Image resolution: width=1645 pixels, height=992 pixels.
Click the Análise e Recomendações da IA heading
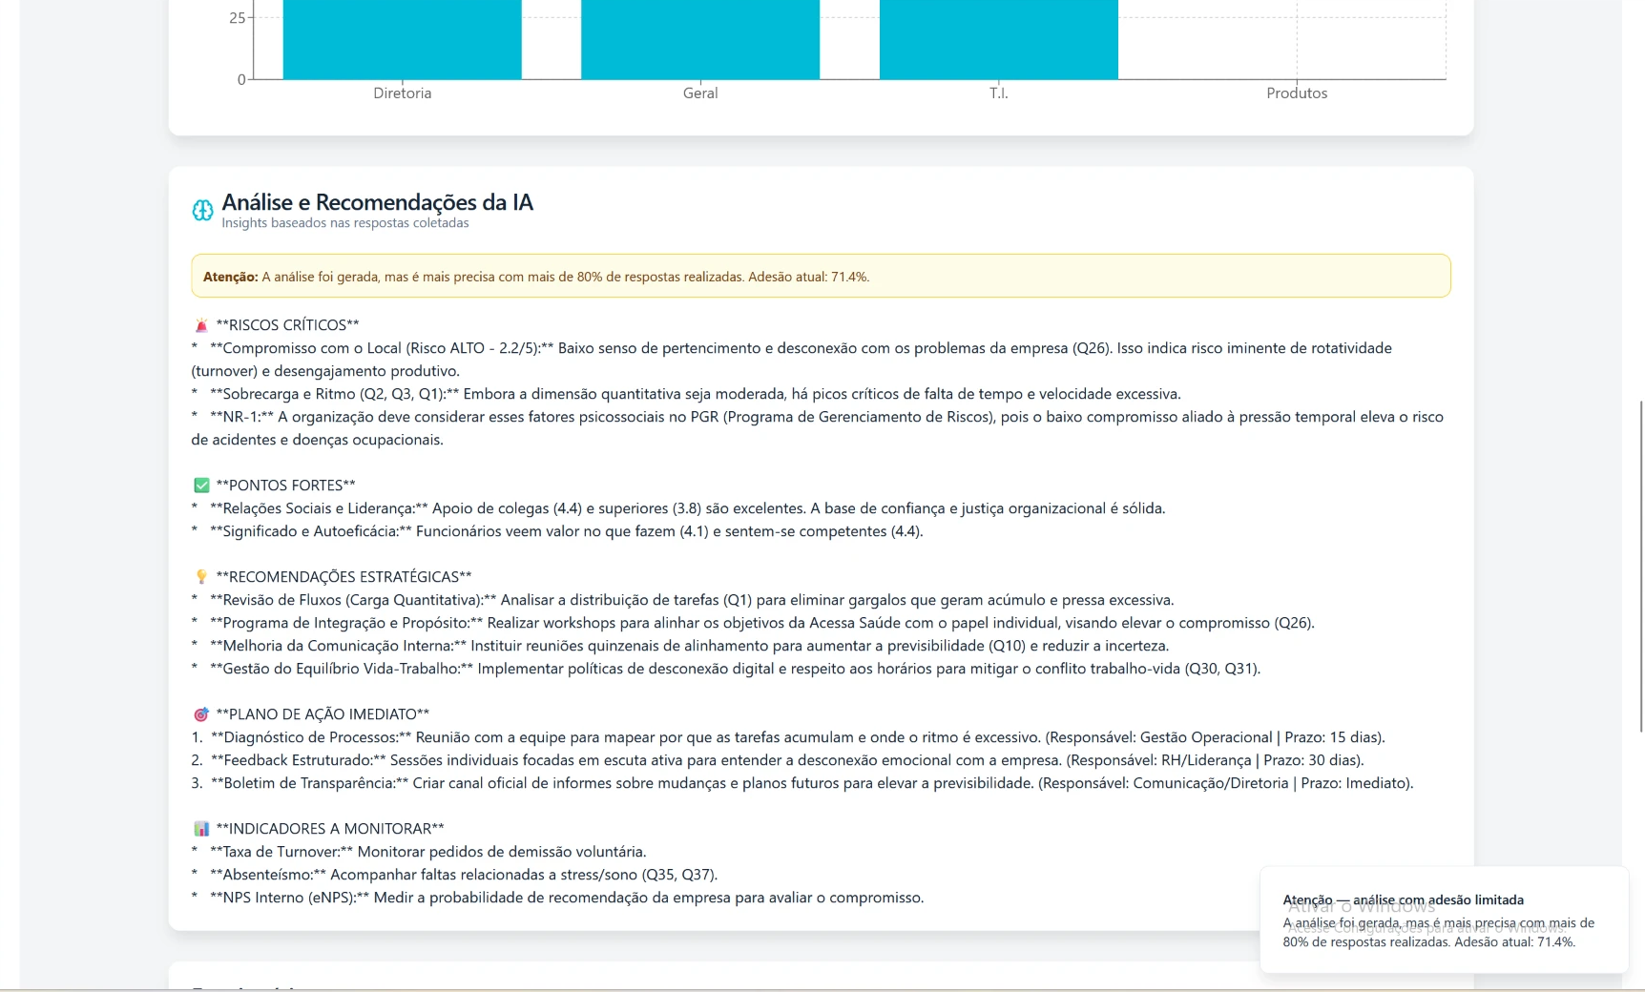click(x=378, y=202)
